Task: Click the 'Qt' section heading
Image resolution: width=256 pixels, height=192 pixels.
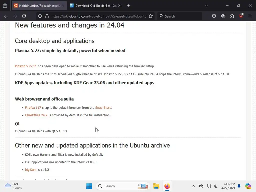Action: [x=17, y=124]
